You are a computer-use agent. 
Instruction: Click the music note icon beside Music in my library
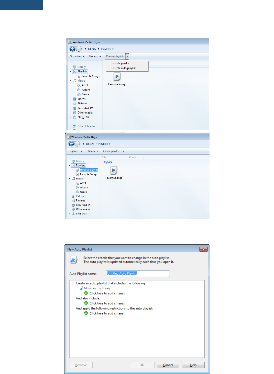(x=82, y=288)
